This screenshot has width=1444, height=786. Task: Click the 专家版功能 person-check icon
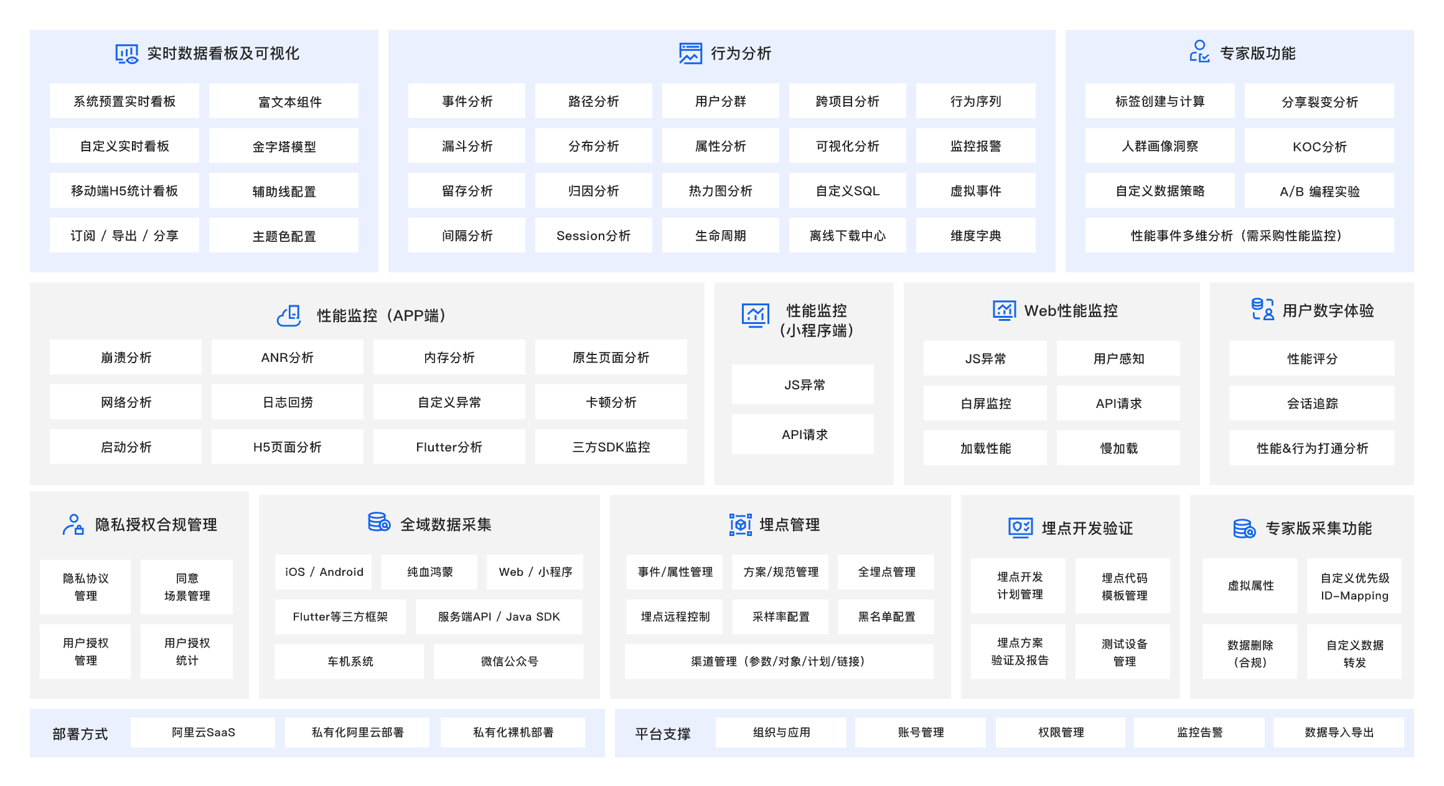[1199, 52]
